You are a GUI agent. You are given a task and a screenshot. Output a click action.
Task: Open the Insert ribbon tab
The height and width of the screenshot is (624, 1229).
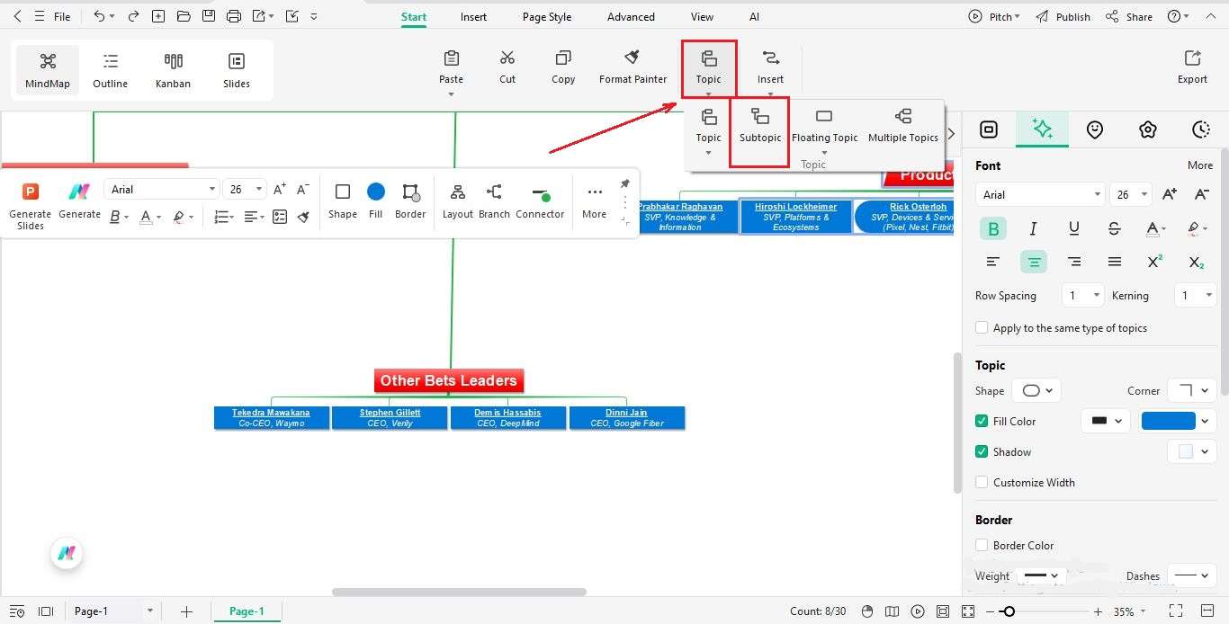pyautogui.click(x=473, y=16)
